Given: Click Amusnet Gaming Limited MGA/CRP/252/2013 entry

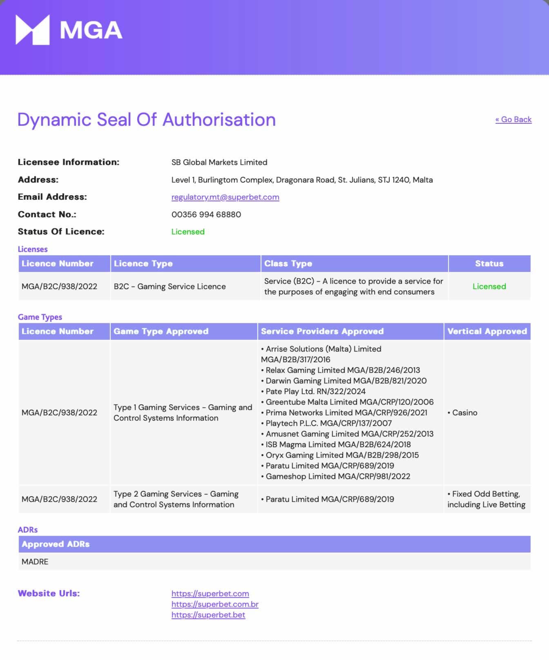Looking at the screenshot, I should (348, 434).
